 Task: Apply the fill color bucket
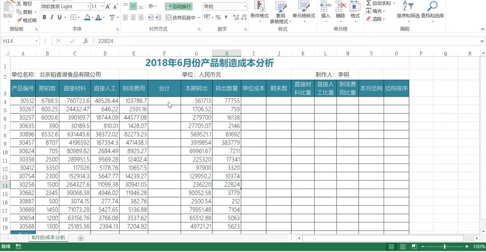click(x=87, y=17)
